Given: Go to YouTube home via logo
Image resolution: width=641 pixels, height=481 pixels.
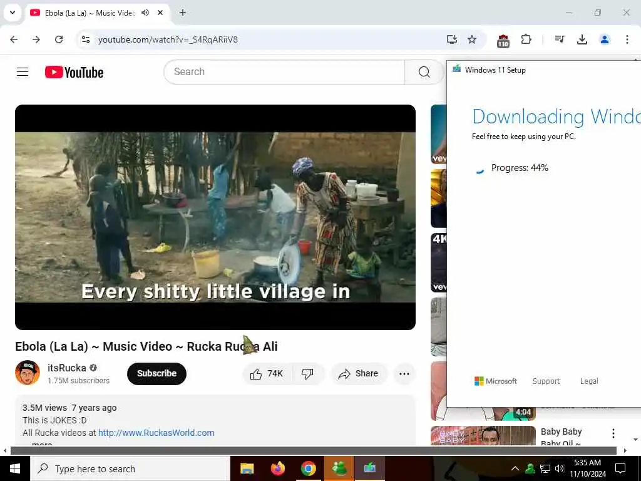Looking at the screenshot, I should point(74,72).
